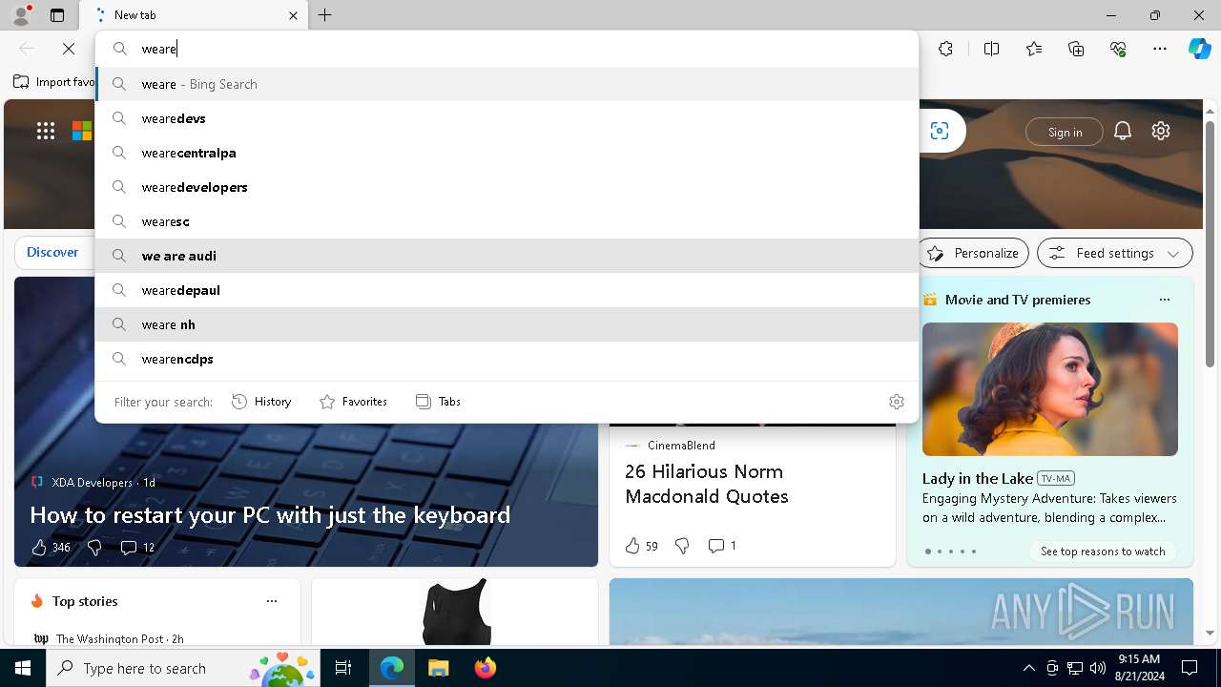Show hidden system tray icons
Viewport: 1221px width, 687px height.
(x=1028, y=668)
